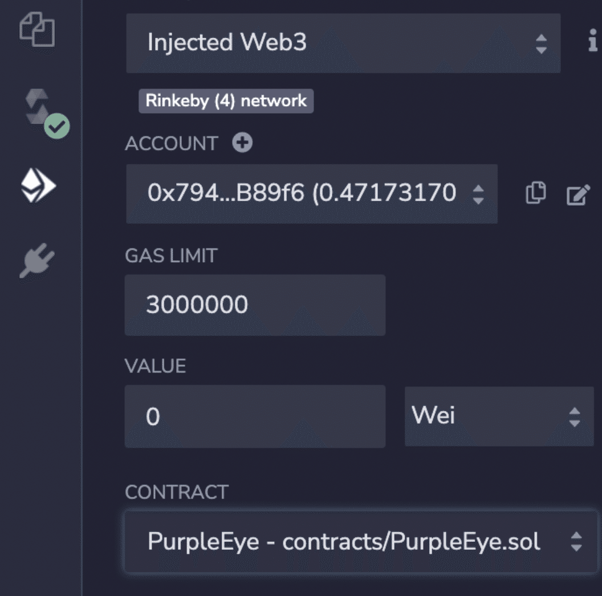Screen dimensions: 602x596
Task: Click the ACCOUNT label text
Action: (171, 144)
